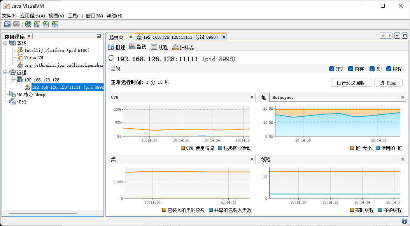The height and width of the screenshot is (226, 410).
Task: Select the 监视 tab
Action: tap(138, 47)
